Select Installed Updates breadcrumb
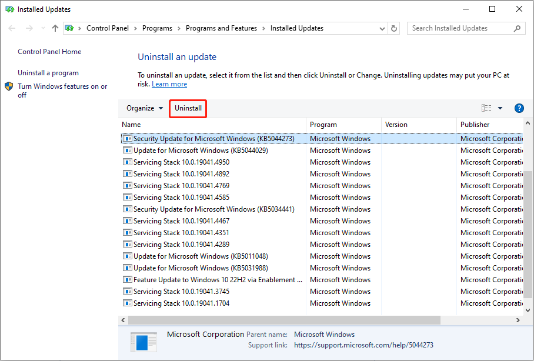 click(x=297, y=28)
